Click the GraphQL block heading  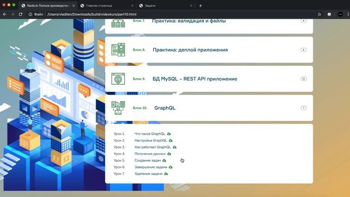click(165, 108)
